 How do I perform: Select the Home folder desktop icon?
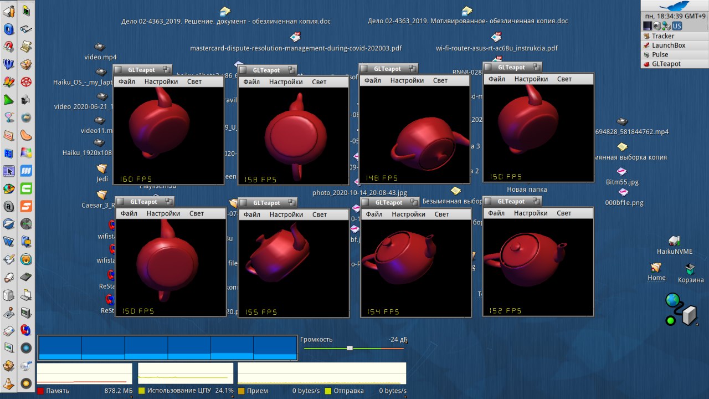point(656,267)
